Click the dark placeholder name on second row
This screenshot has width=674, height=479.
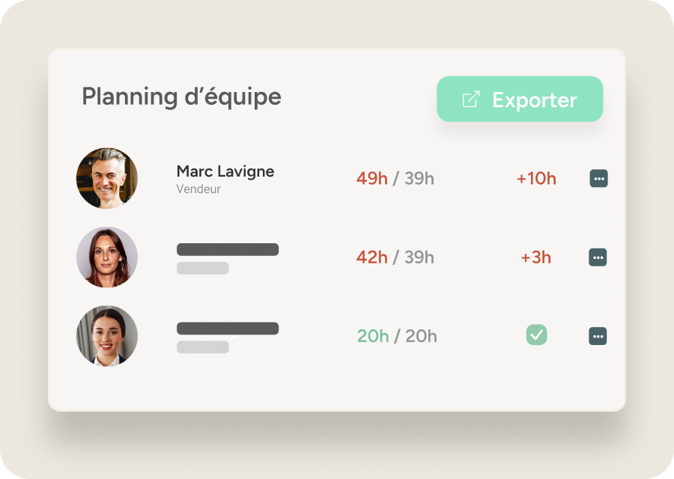click(228, 249)
